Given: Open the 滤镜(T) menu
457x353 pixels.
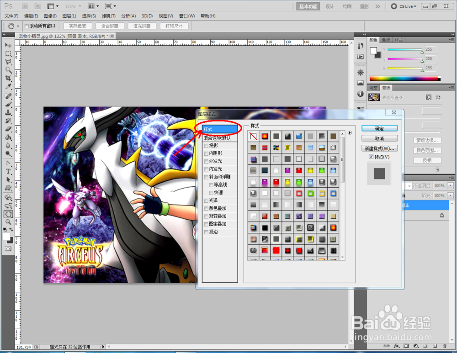Looking at the screenshot, I should [108, 16].
